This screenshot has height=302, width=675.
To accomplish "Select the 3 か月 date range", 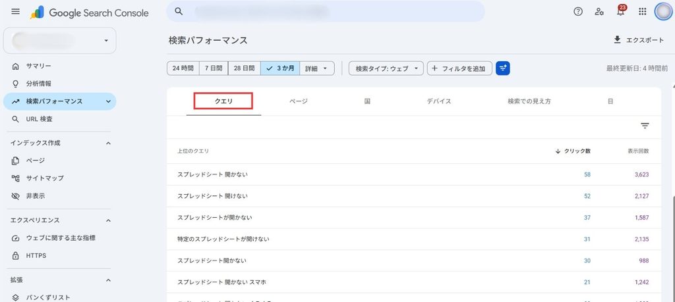I will pyautogui.click(x=280, y=68).
